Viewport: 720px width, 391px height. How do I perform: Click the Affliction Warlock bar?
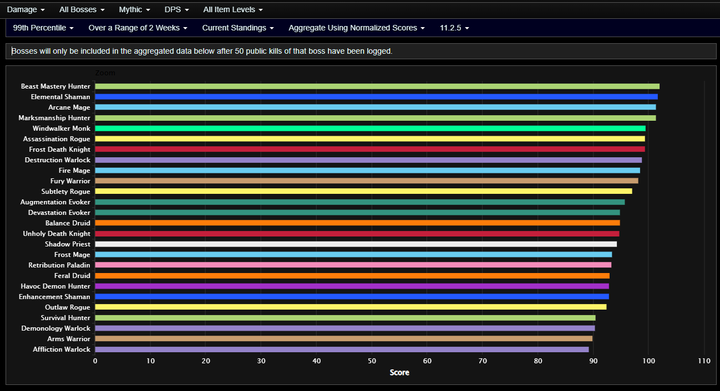[342, 349]
